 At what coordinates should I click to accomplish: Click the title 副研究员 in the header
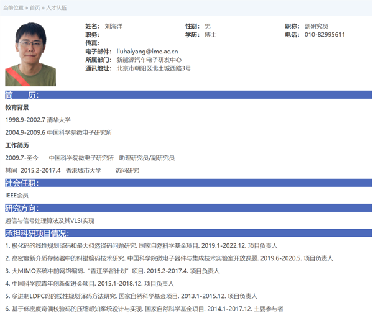[x=316, y=26]
